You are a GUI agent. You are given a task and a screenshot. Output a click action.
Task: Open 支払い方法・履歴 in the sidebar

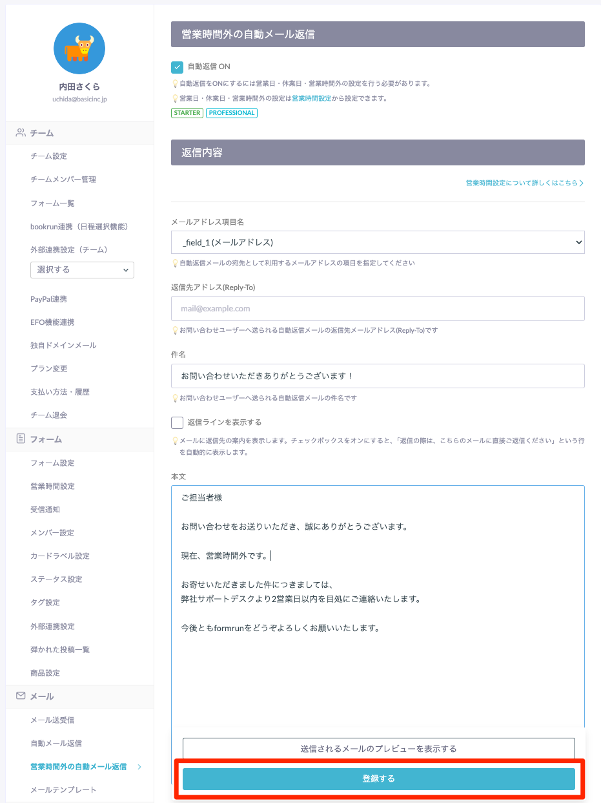[x=60, y=392]
